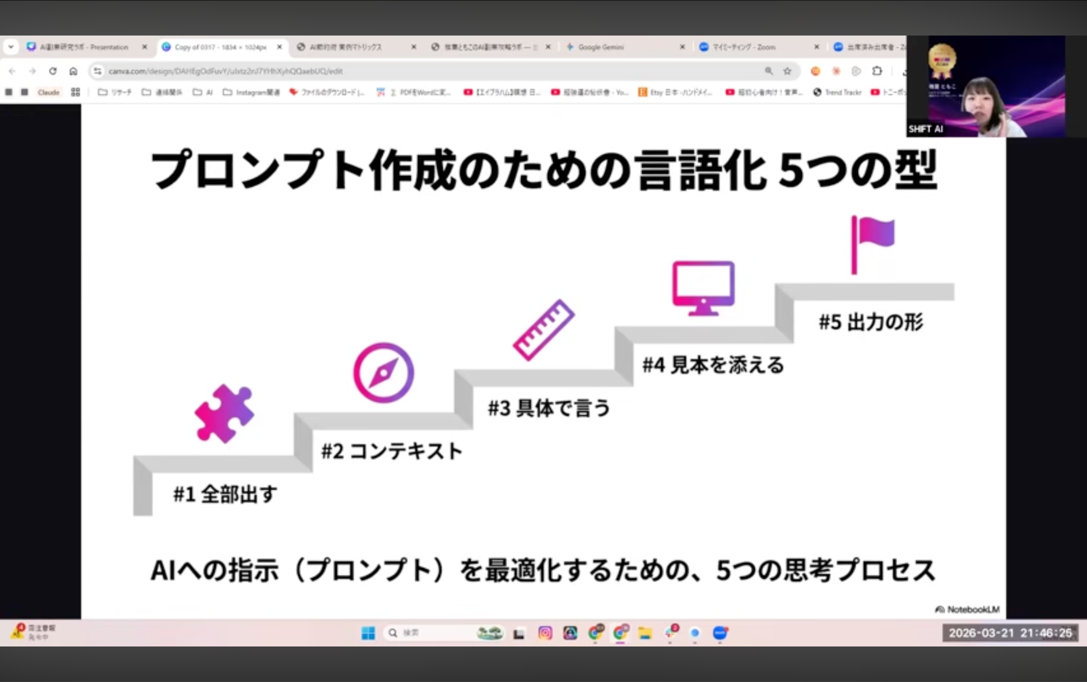The width and height of the screenshot is (1087, 682).
Task: Open the リサーチ bookmarks folder
Action: (115, 92)
